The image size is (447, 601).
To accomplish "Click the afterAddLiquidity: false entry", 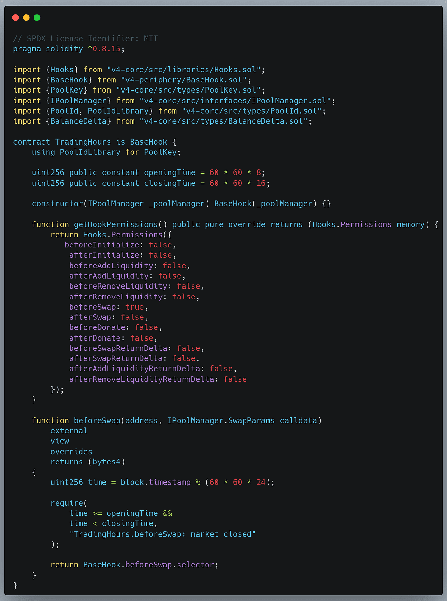I will [x=127, y=276].
